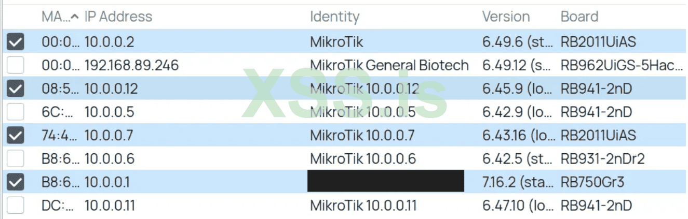Sort devices by Board column
The height and width of the screenshot is (219, 688).
(x=579, y=17)
